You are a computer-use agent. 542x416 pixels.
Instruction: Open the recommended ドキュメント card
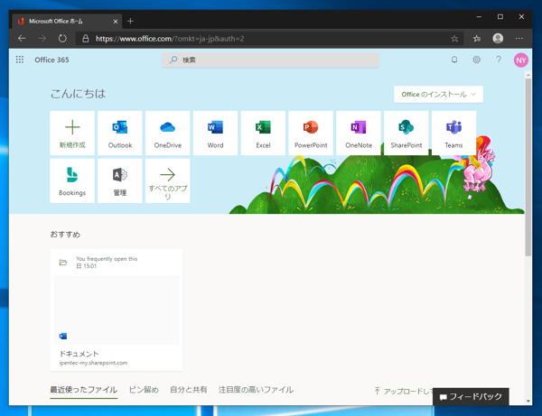[117, 310]
